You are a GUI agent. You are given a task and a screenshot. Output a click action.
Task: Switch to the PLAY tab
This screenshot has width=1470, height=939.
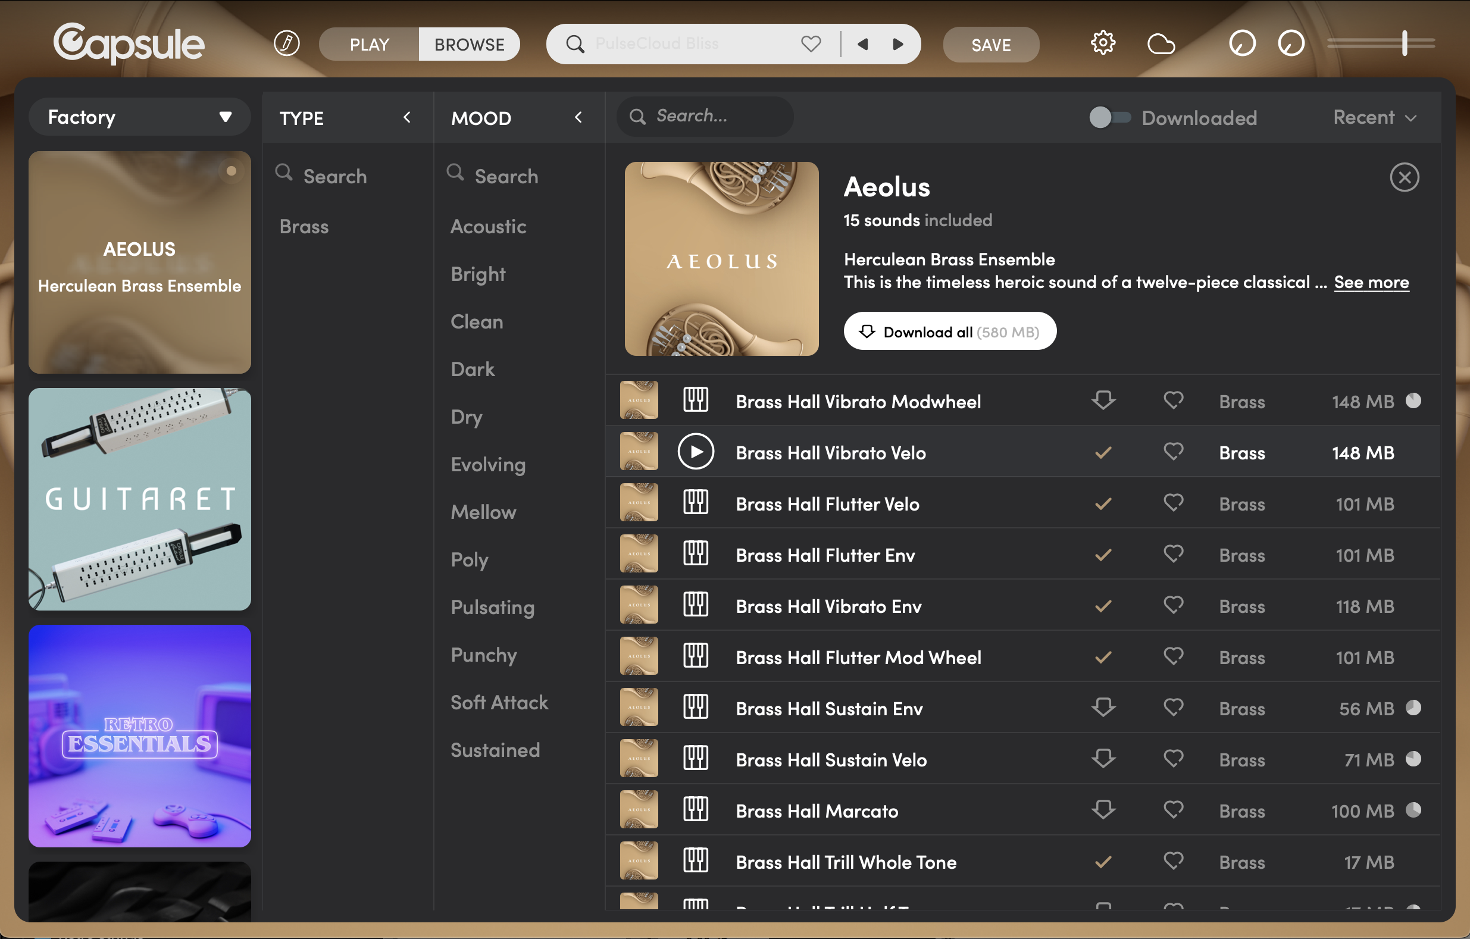click(369, 44)
